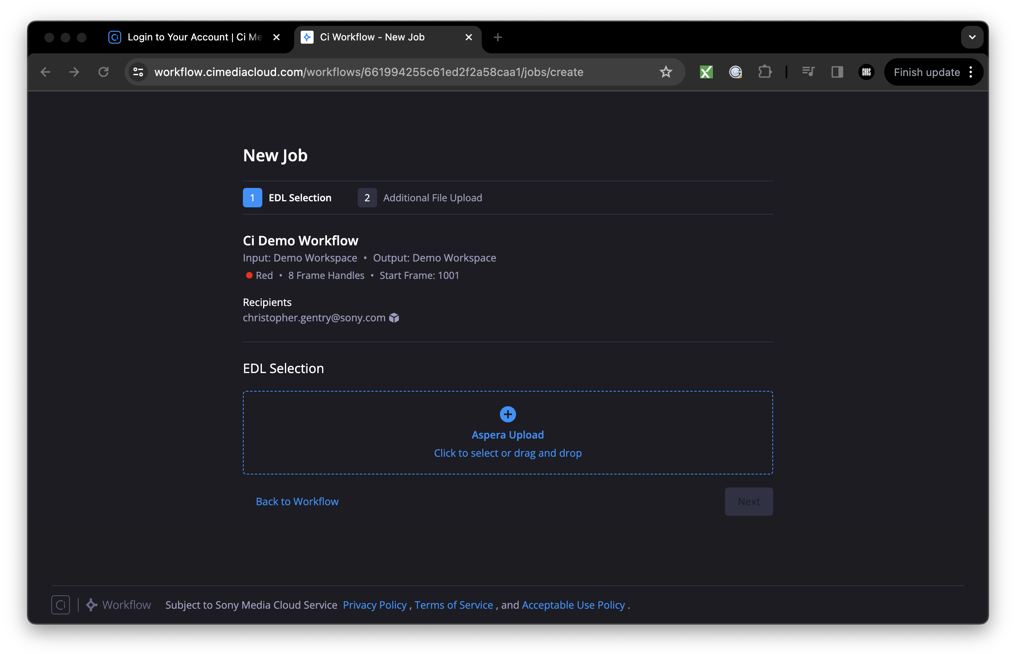The image size is (1016, 658).
Task: View site information icon in address bar
Action: click(x=138, y=72)
